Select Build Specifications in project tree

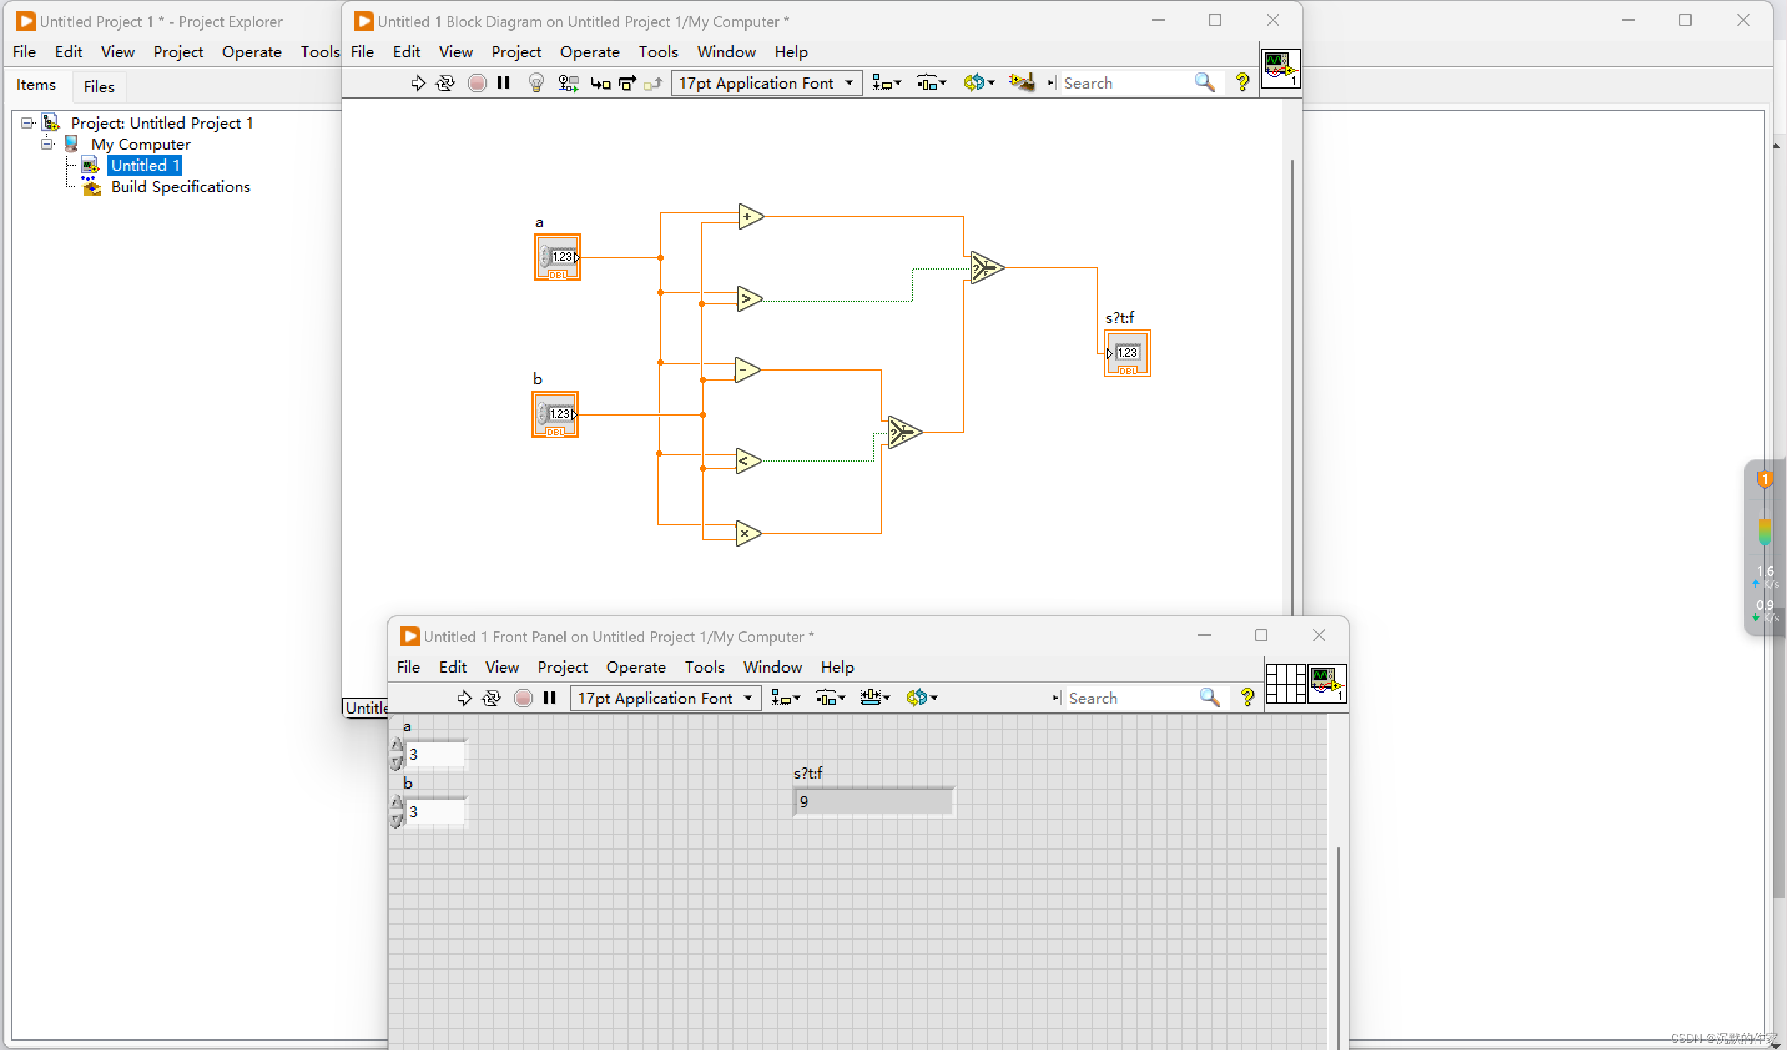(180, 187)
